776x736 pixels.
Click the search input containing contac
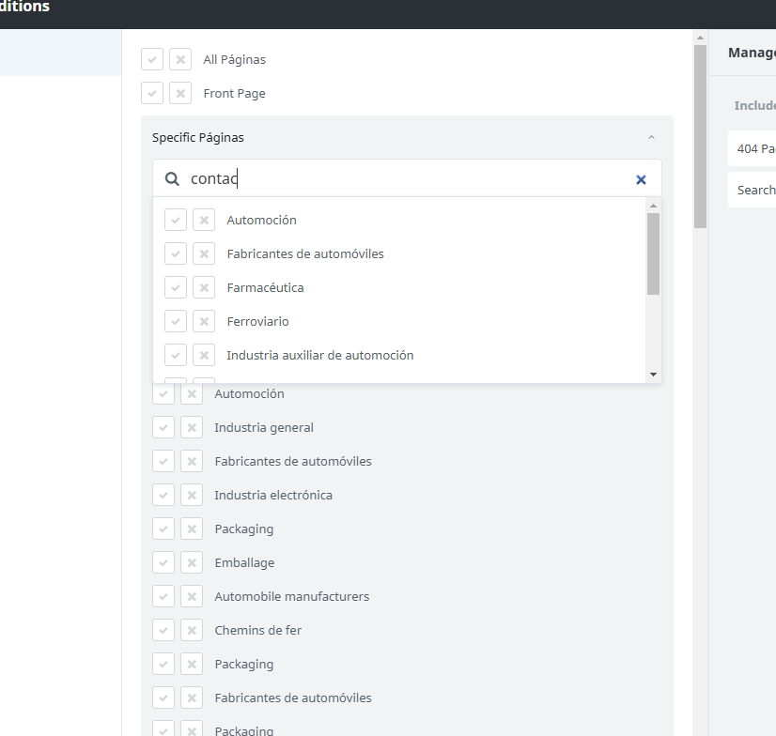click(404, 179)
